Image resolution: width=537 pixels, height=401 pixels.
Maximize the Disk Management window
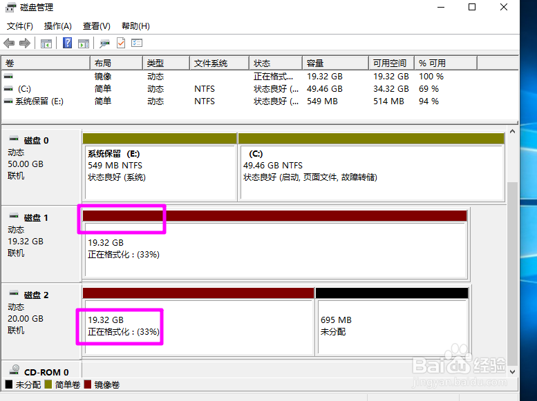(472, 7)
